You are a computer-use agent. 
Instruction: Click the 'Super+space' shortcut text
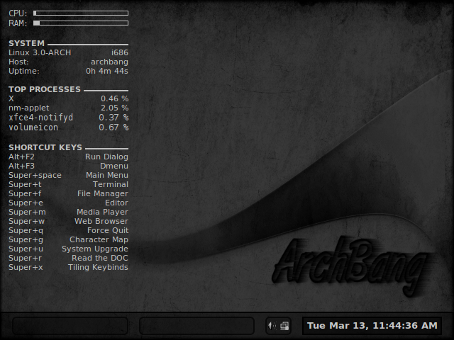point(35,176)
